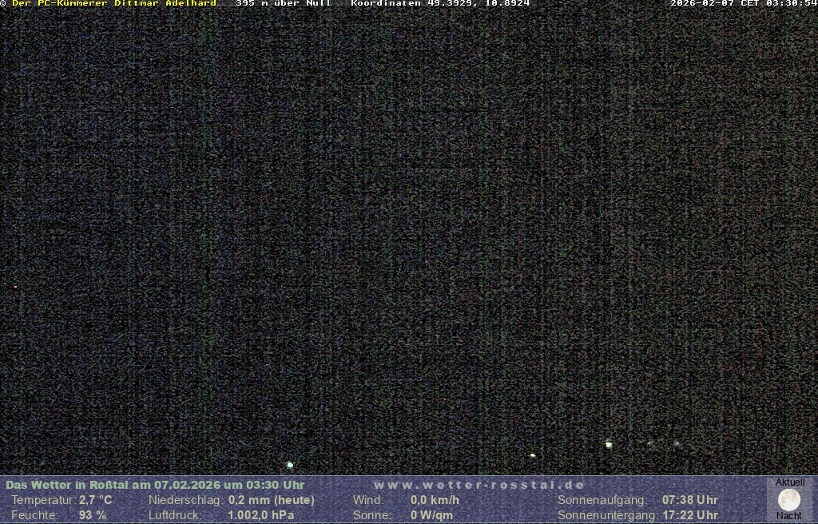Click the yellowish light dot at bottom center-right
Image resolution: width=818 pixels, height=524 pixels.
tap(533, 455)
